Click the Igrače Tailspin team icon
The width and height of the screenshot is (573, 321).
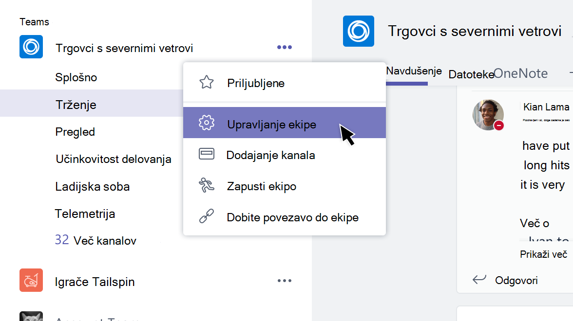(31, 280)
